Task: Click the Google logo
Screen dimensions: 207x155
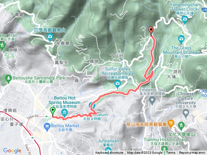Action: (12, 150)
